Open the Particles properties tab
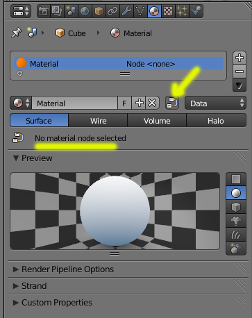The image size is (252, 318). (182, 11)
